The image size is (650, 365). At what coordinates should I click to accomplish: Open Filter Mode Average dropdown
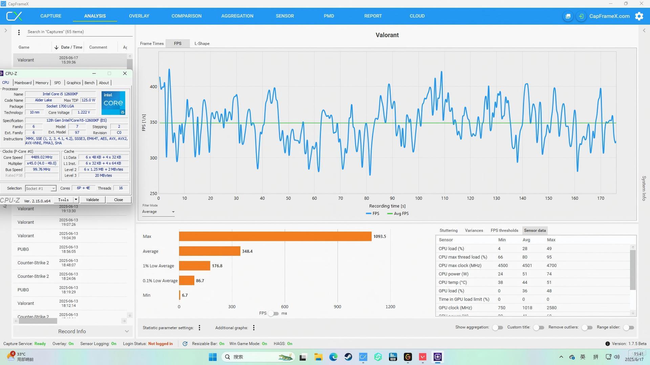(158, 212)
